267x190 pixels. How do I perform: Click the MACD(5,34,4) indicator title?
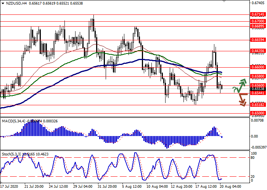[13, 116]
